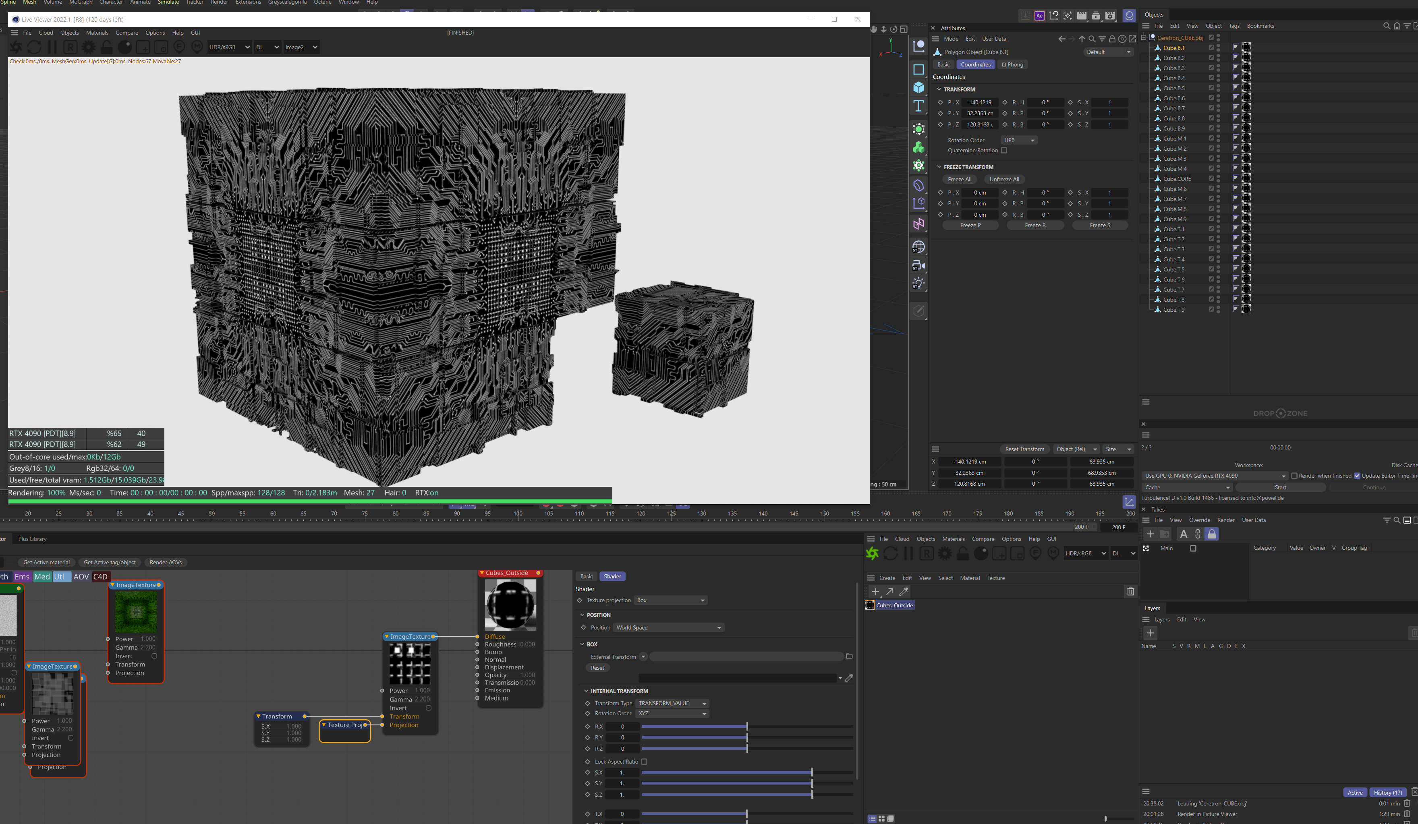Switch to the Phong tab

[x=1012, y=65]
